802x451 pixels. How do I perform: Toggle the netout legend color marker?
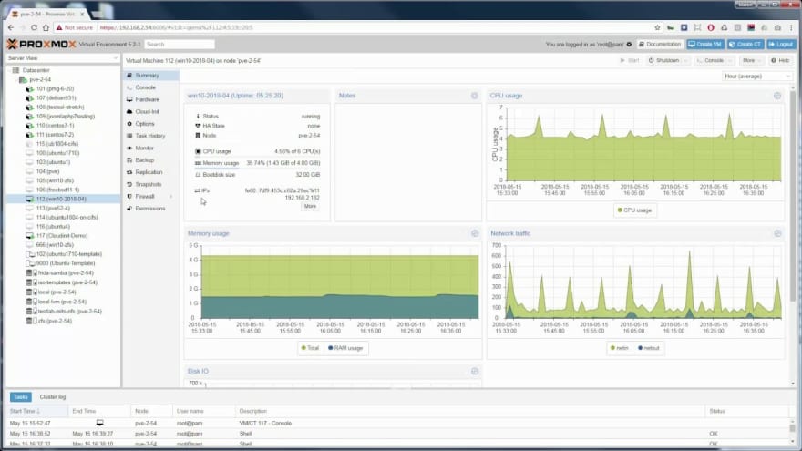pos(640,348)
